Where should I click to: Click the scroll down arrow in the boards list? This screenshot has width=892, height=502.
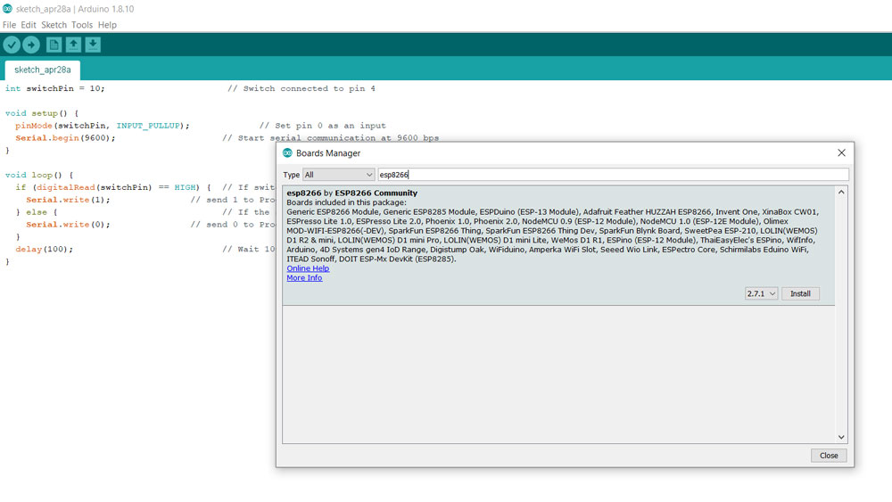841,437
